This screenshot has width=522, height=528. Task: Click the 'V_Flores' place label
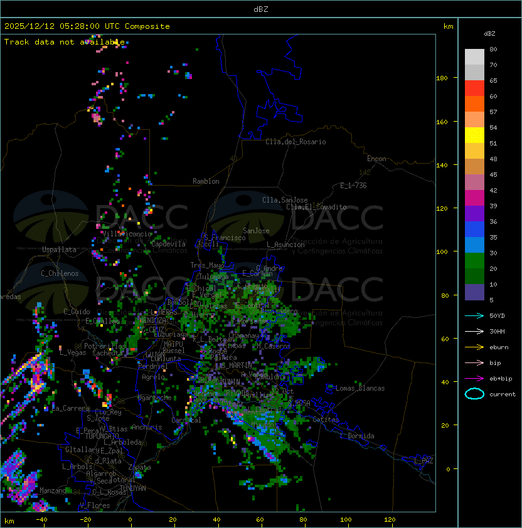(95, 505)
